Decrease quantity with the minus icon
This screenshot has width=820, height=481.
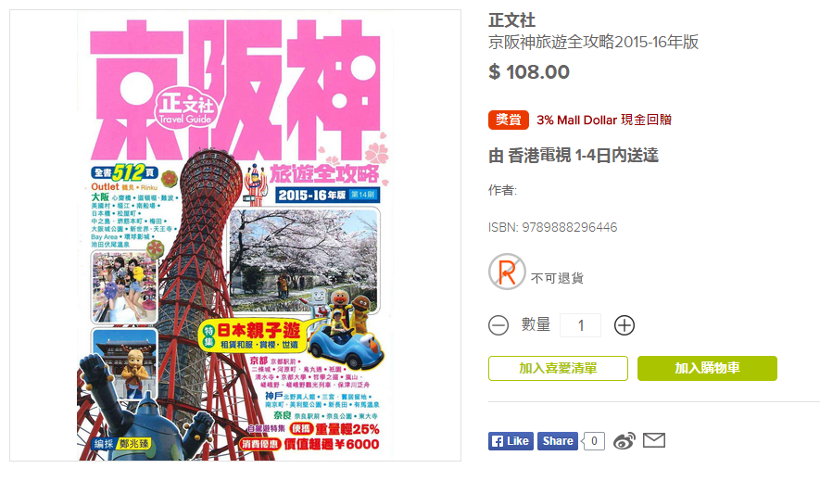coord(498,325)
